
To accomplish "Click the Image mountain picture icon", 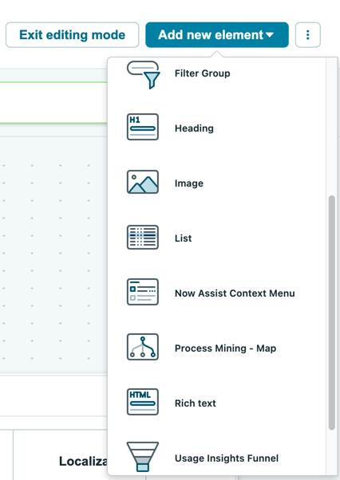I will point(143,182).
